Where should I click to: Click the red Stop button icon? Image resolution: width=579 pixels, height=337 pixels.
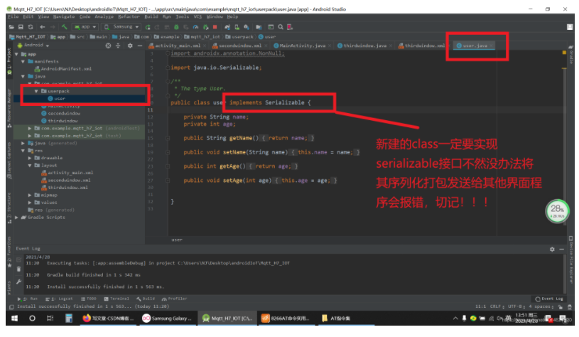pos(215,27)
